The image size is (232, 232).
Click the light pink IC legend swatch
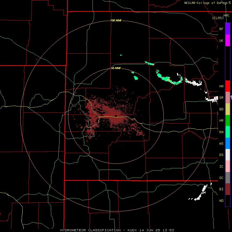[x=228, y=166]
